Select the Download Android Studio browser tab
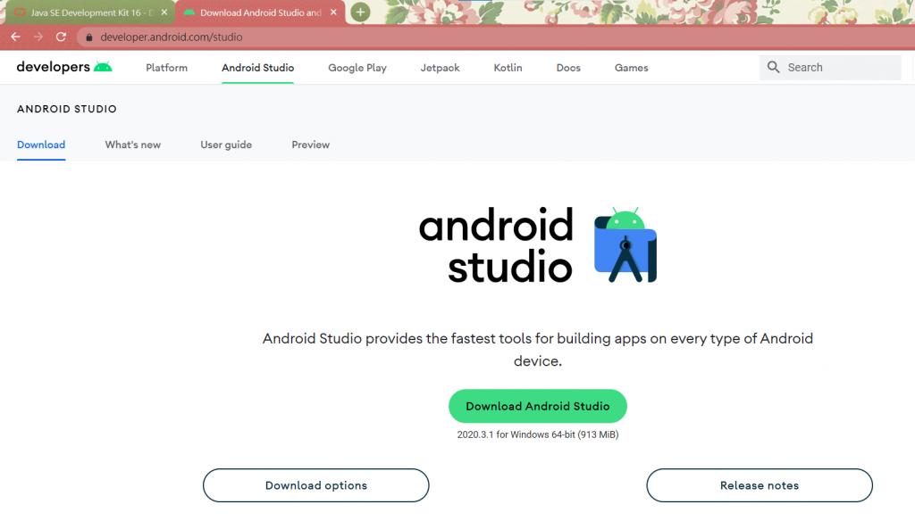Viewport: 915px width, 521px height. (x=260, y=12)
